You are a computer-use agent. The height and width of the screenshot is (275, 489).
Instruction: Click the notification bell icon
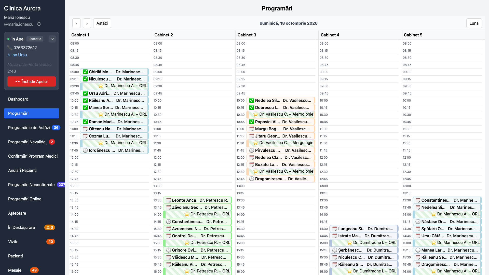(x=39, y=24)
